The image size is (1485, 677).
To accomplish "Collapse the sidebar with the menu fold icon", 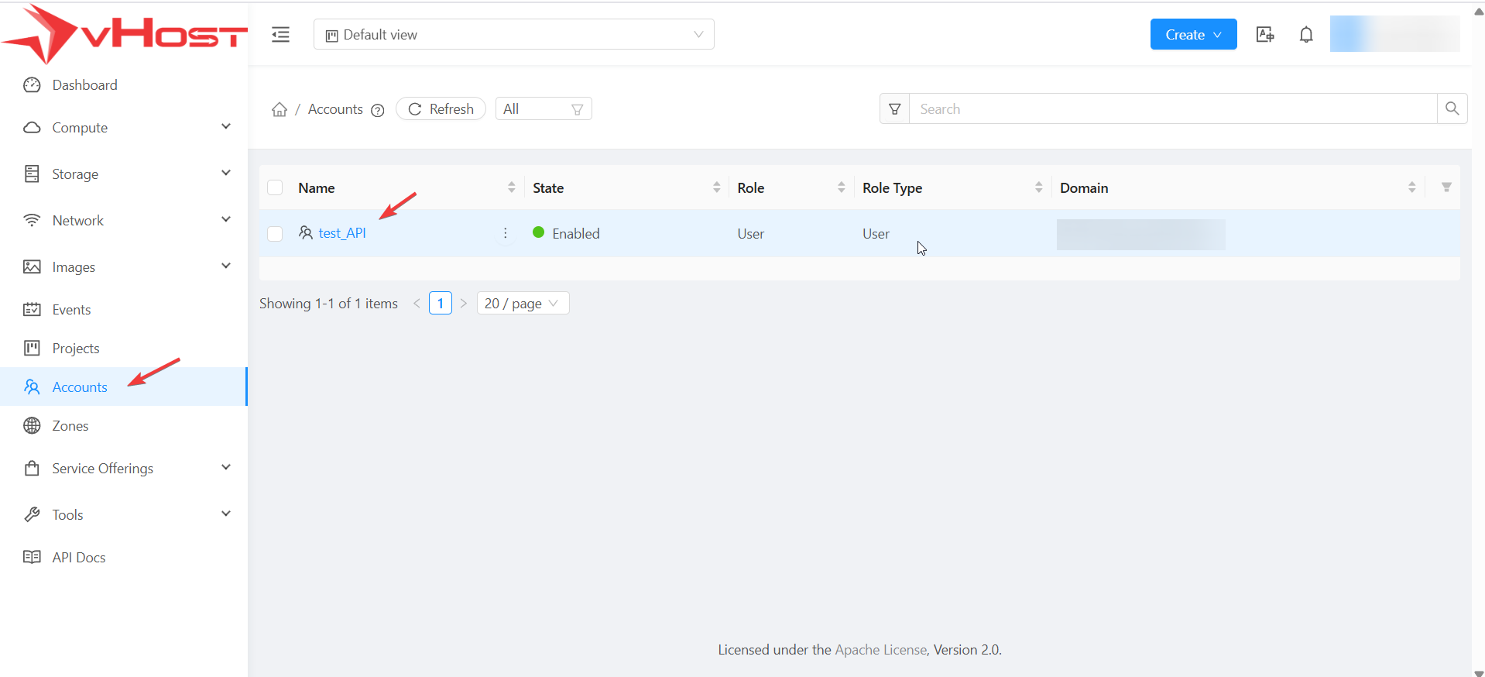I will pyautogui.click(x=280, y=35).
